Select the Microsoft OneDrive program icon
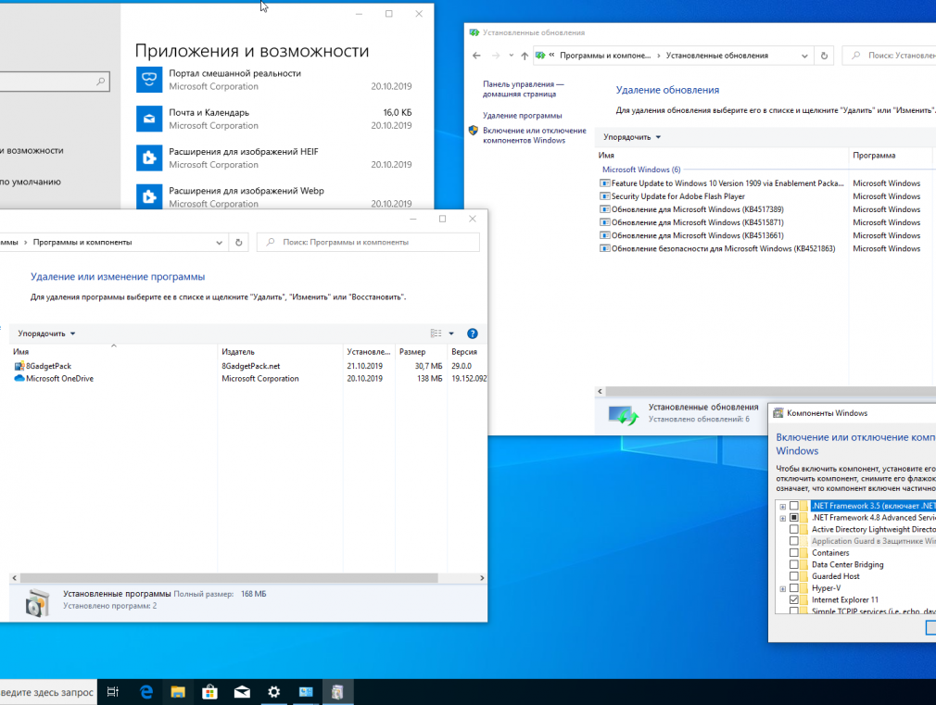 (x=19, y=379)
